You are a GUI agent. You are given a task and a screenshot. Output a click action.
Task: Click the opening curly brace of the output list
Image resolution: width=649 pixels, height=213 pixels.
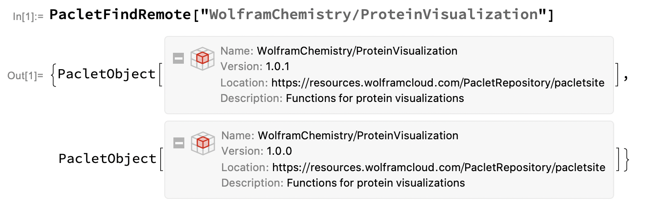55,74
